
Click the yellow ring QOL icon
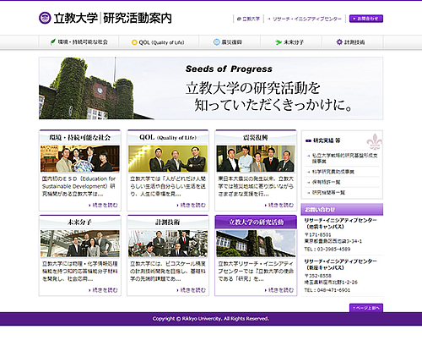[134, 42]
